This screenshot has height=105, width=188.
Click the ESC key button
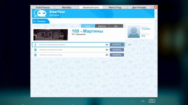152,101
